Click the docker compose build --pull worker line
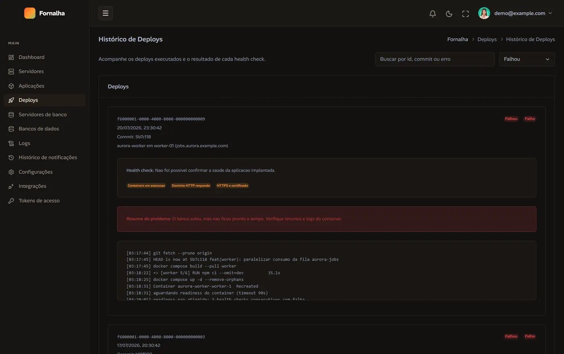The image size is (564, 354). coord(181,266)
